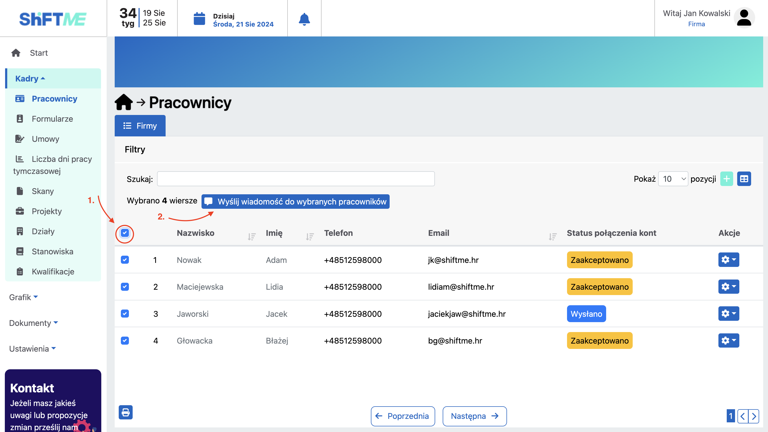Click the Zaakceptowano badge for Nowak
The image size is (768, 432).
click(x=599, y=260)
